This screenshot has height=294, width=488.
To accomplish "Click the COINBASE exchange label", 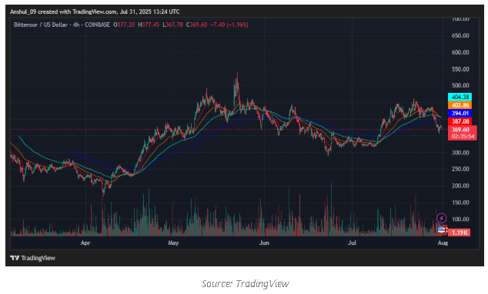I will 98,25.
